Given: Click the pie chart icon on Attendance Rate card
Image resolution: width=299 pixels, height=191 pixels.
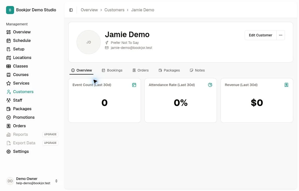Looking at the screenshot, I should [x=210, y=85].
